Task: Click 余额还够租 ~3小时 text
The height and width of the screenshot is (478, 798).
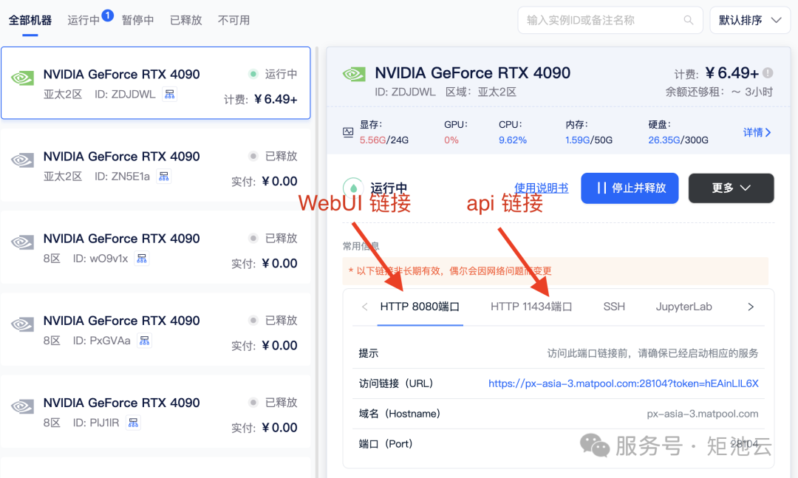Action: tap(719, 92)
